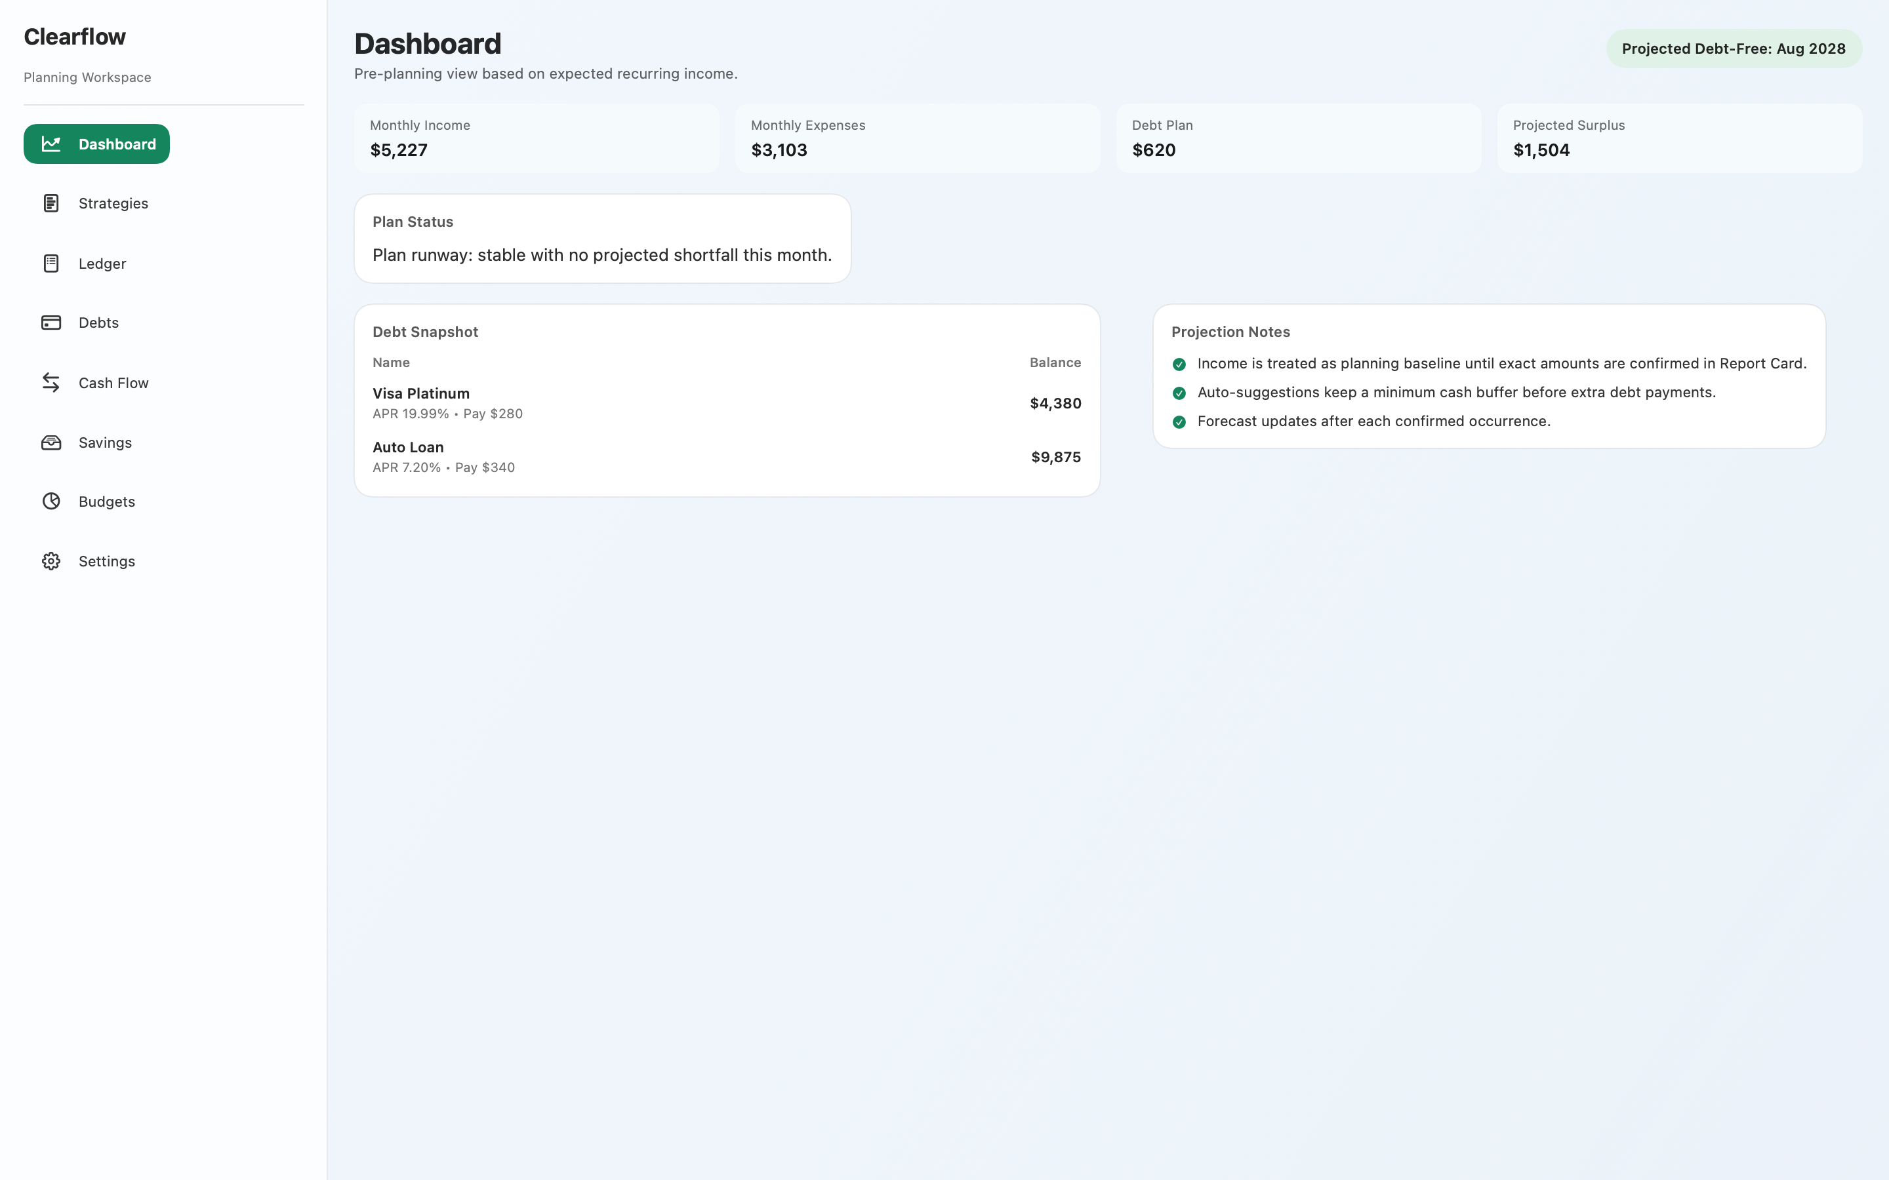Click the Dashboard chart icon in sidebar
Screen dimensions: 1889x1180
pos(51,144)
